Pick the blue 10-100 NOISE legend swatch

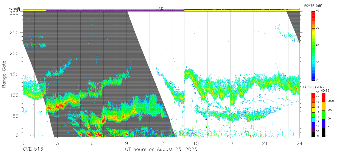[x=324, y=124]
